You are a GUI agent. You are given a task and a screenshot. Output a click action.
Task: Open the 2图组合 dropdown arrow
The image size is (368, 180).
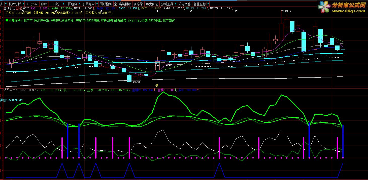click(80, 4)
